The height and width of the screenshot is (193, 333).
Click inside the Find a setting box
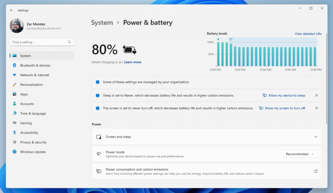click(x=39, y=42)
